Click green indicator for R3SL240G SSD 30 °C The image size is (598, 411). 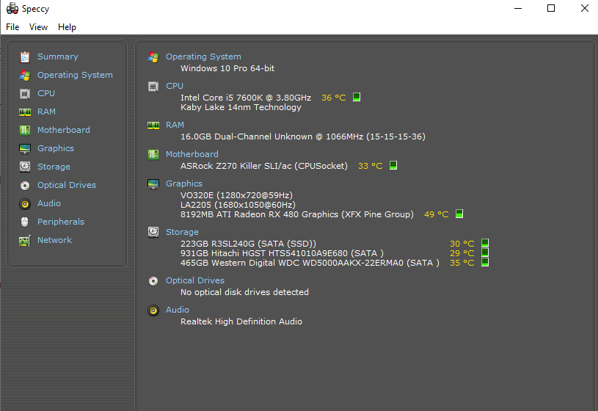(485, 243)
